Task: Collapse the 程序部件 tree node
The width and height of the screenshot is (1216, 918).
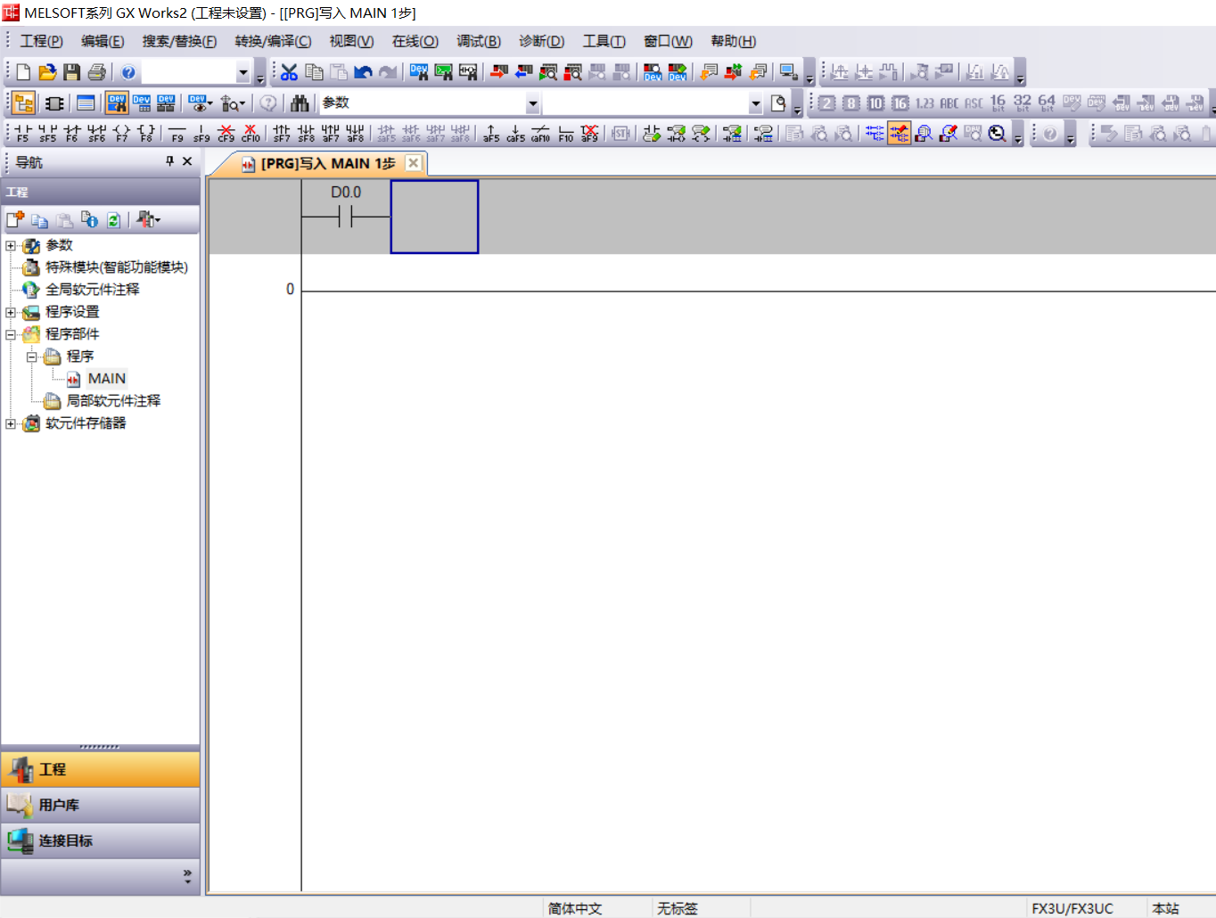Action: tap(11, 334)
